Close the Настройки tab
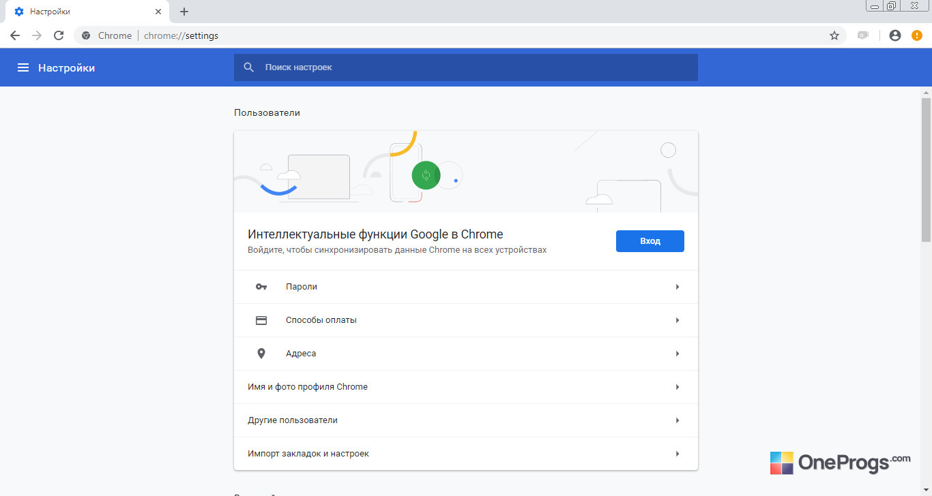The image size is (932, 496). tap(158, 12)
